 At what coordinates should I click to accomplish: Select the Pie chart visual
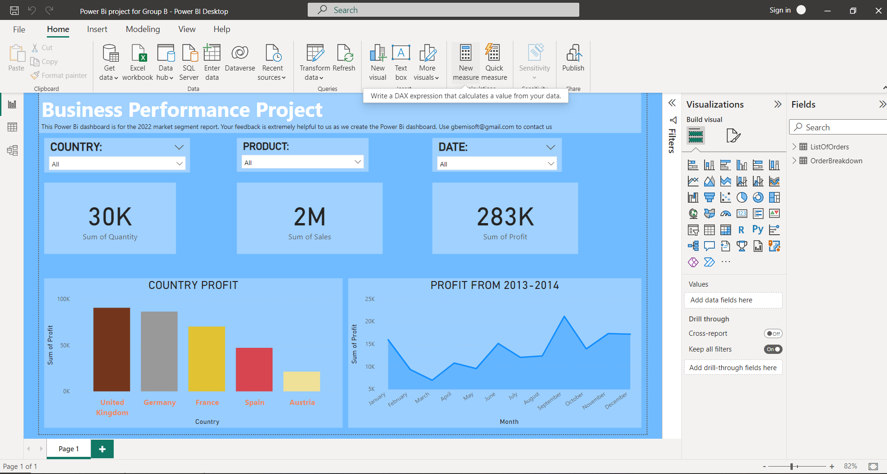(741, 197)
